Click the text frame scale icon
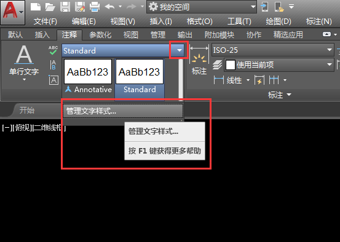This screenshot has width=340, height=242. pos(53,80)
